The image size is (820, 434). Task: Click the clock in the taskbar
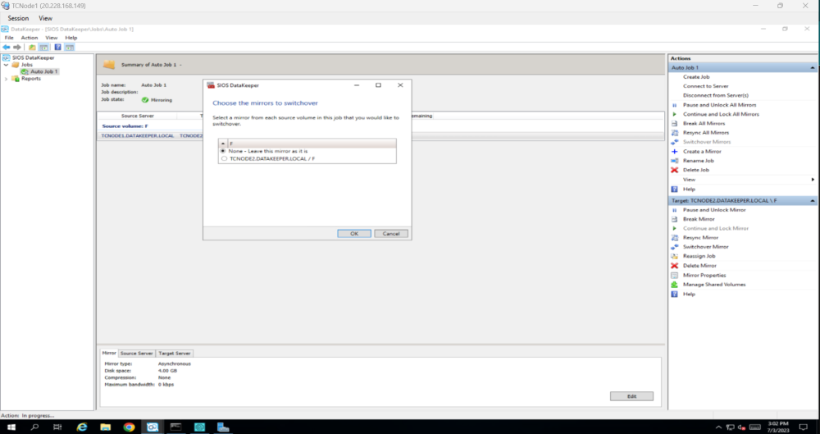(778, 427)
